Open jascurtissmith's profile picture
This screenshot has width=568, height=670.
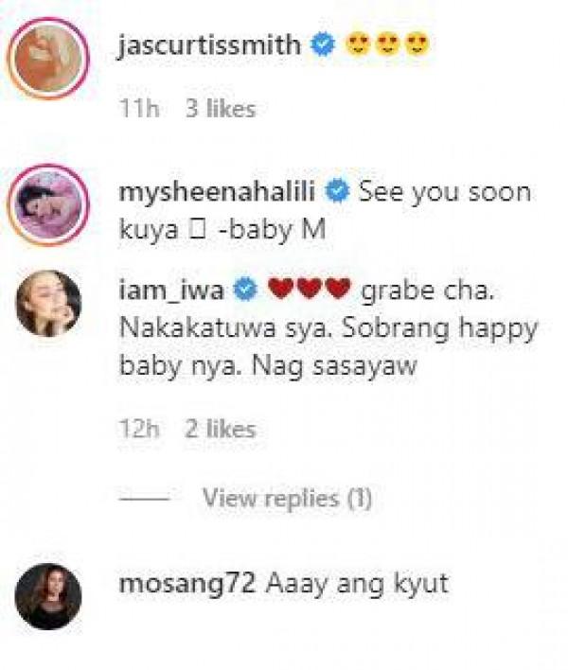tap(48, 59)
